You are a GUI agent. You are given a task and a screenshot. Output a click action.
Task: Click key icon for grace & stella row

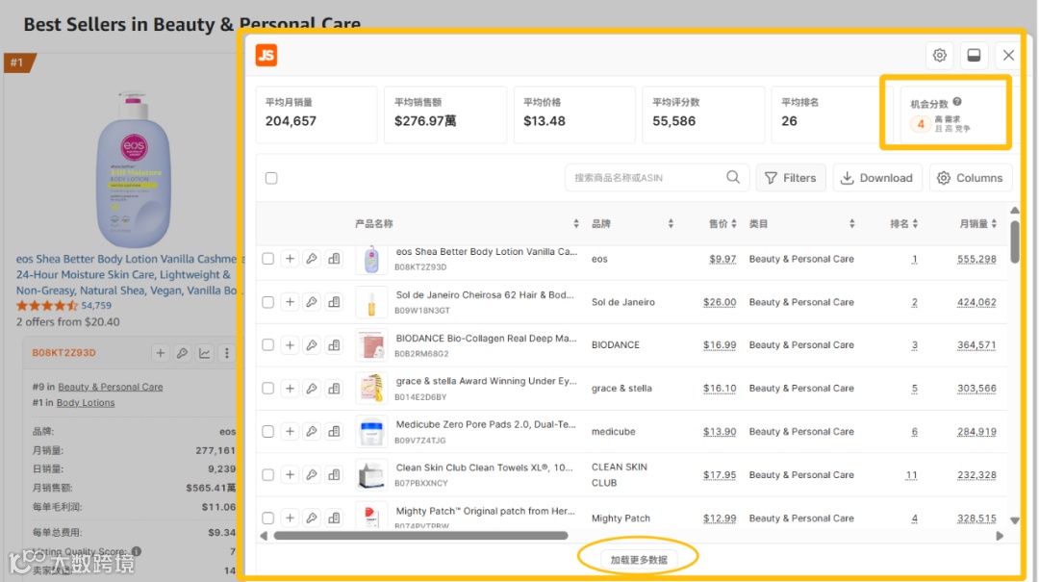(x=312, y=388)
